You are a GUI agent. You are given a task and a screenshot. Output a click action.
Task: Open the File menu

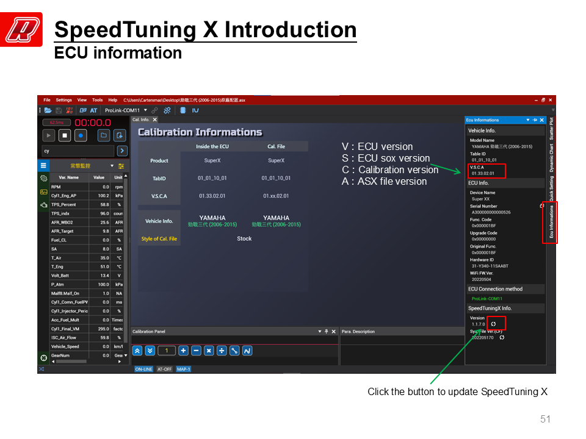47,100
